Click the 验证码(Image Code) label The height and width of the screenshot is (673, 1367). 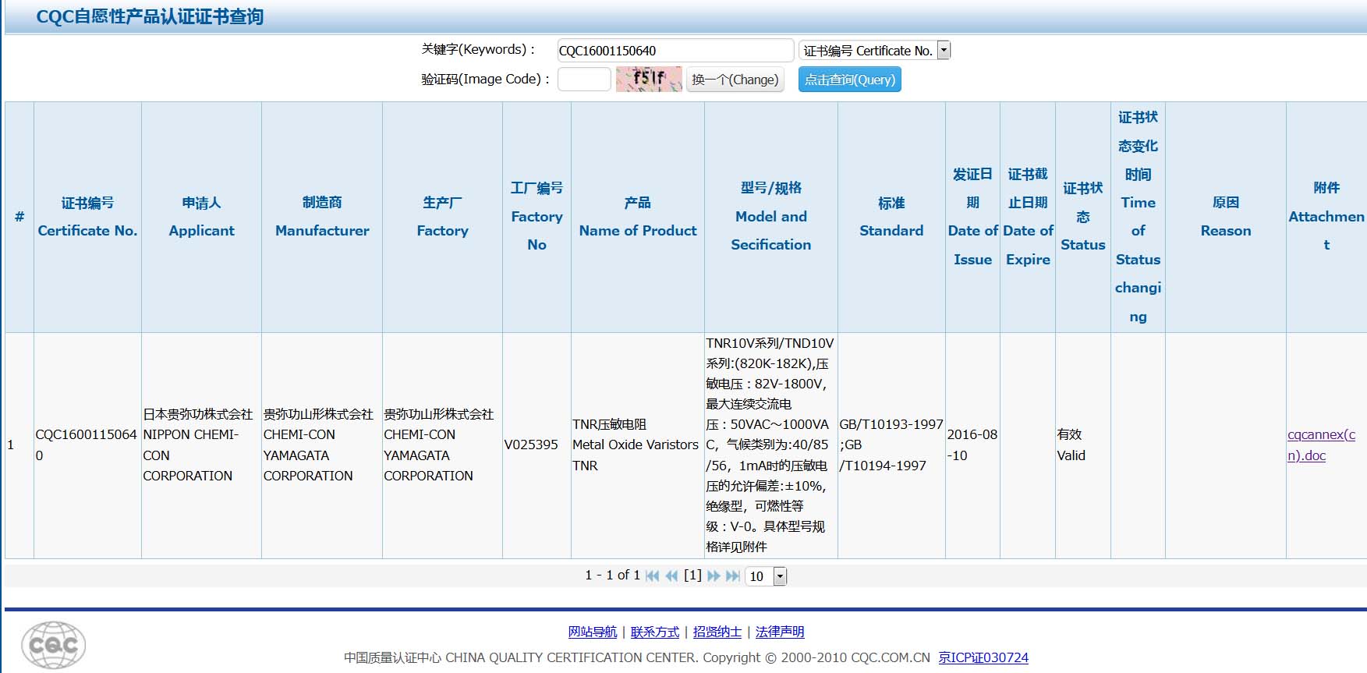point(486,79)
